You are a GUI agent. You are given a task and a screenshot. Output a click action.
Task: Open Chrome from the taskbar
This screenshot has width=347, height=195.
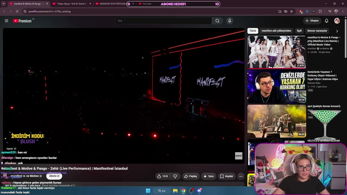(x=183, y=191)
